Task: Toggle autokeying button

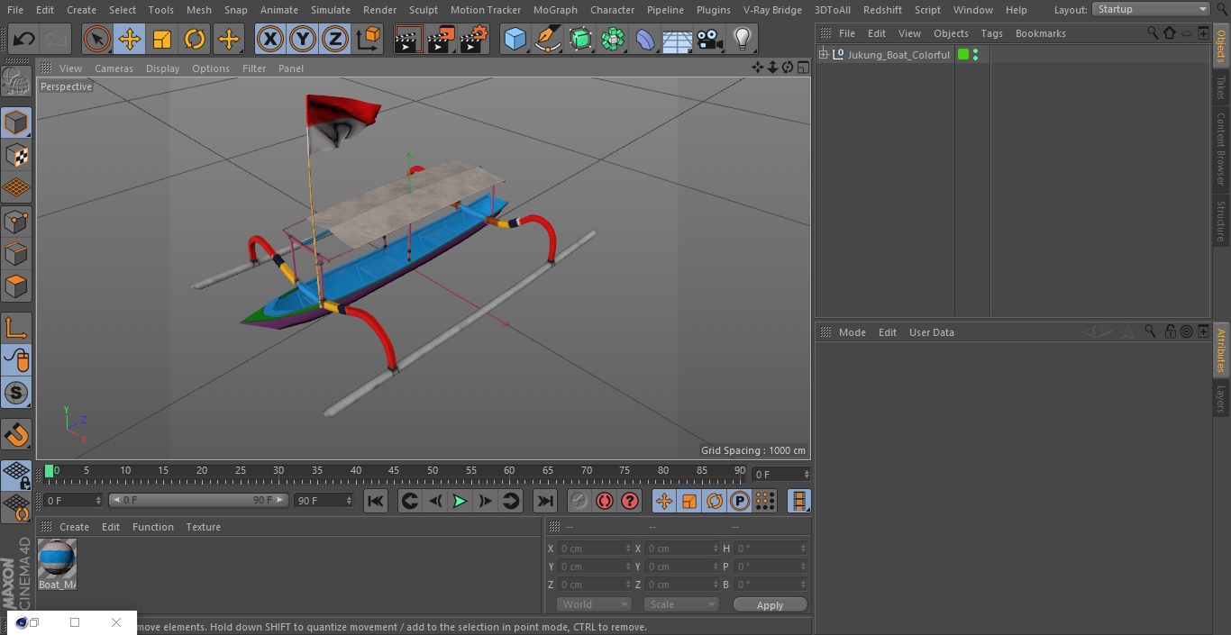Action: coord(605,501)
